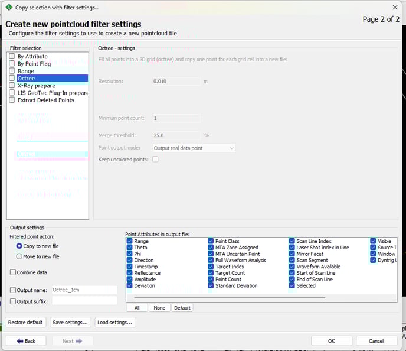
Task: Close the filter settings dialog
Action: 395,8
